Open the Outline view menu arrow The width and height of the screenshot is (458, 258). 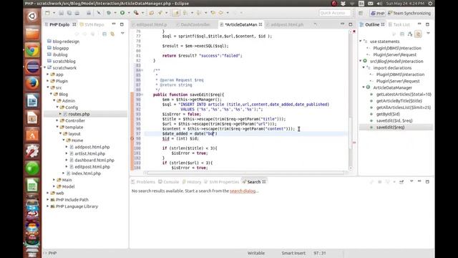[428, 34]
